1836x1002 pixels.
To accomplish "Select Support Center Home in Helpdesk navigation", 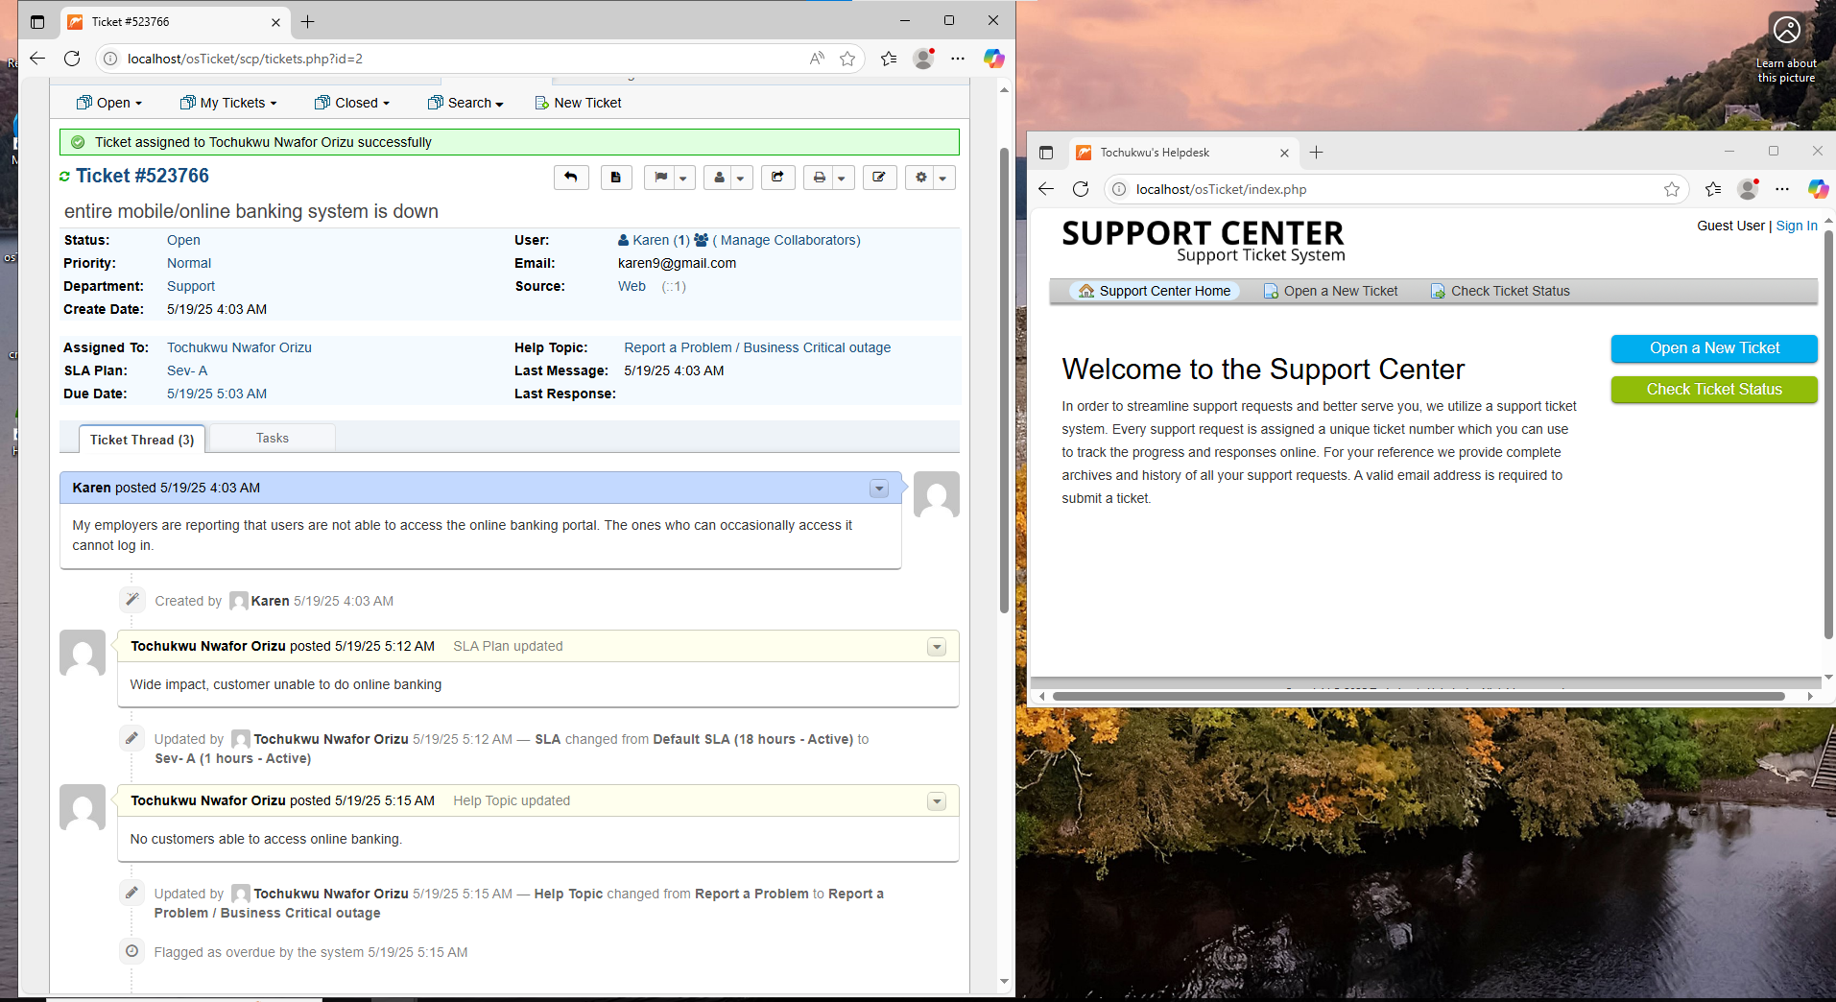I will (1155, 291).
